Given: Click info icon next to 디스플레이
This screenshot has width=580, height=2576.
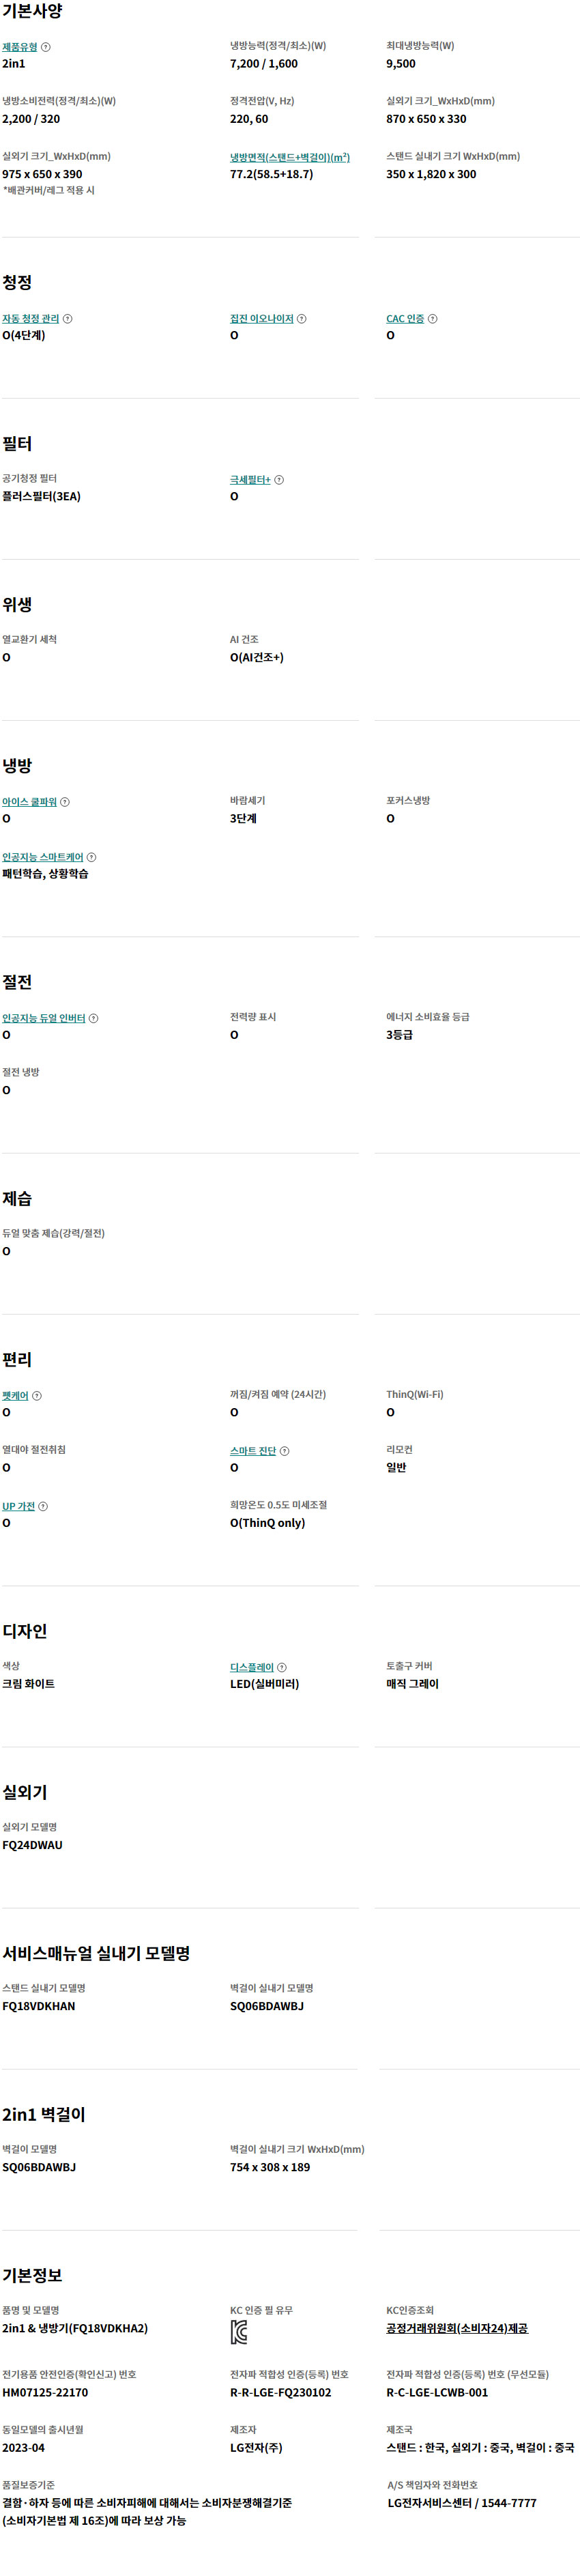Looking at the screenshot, I should 282,1667.
